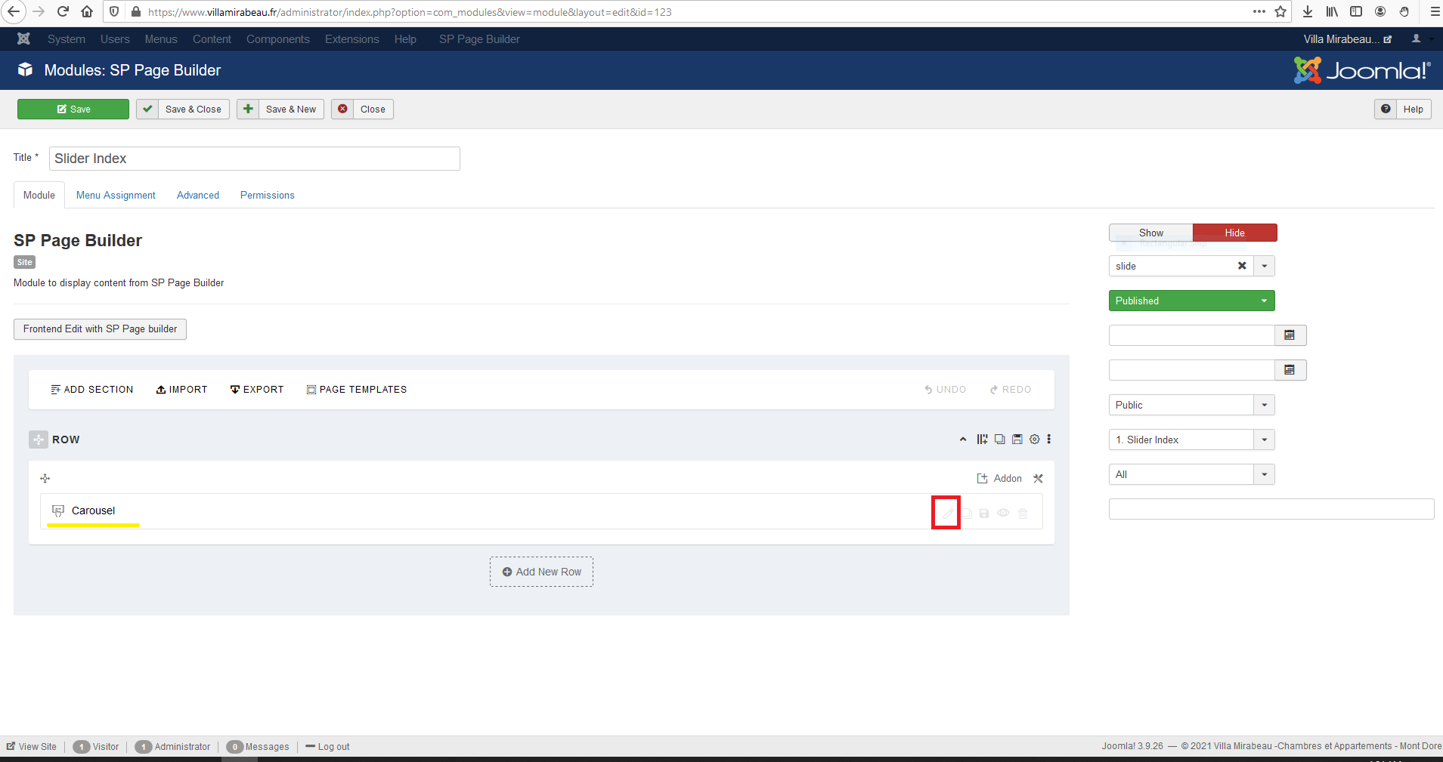Click EXPORT in the builder toolbar

pyautogui.click(x=257, y=390)
